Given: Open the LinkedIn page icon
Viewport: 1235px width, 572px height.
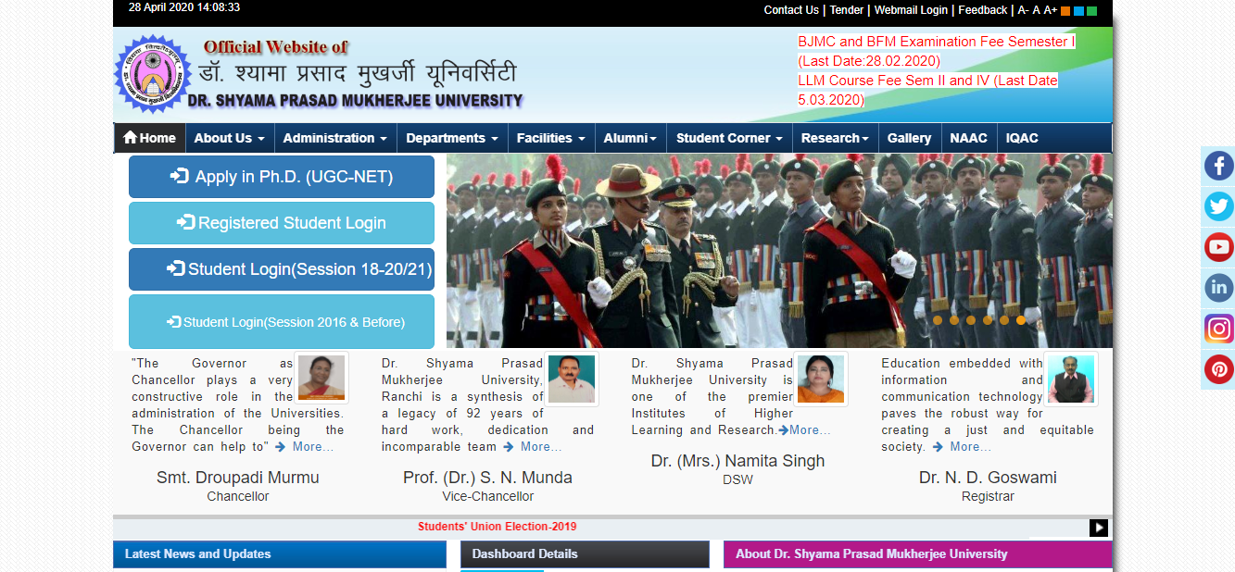Looking at the screenshot, I should 1218,288.
